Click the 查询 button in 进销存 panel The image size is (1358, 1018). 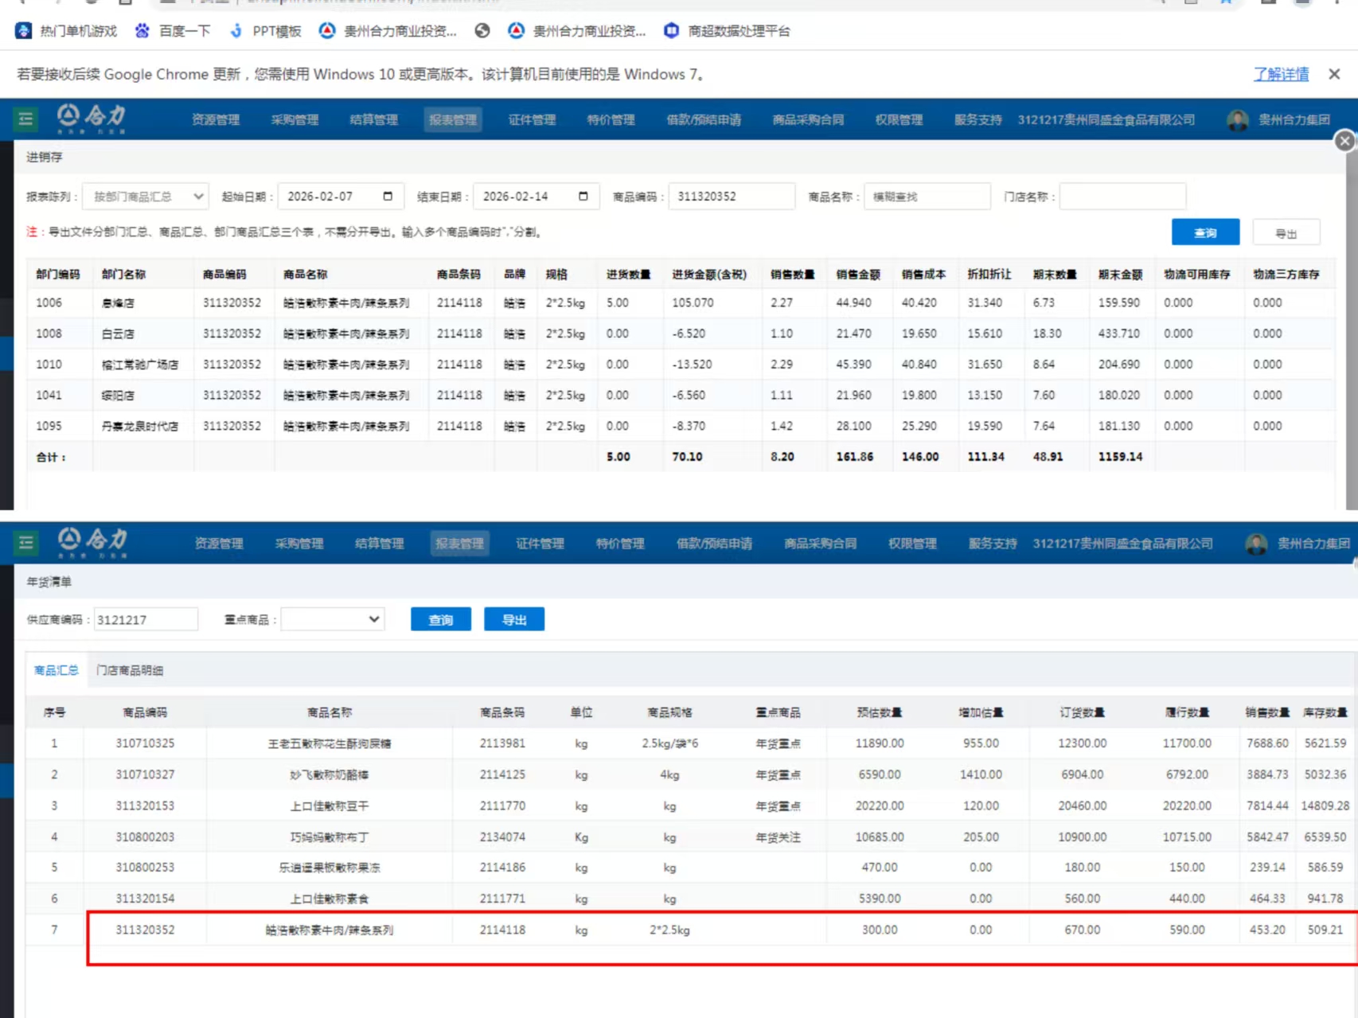point(1205,232)
